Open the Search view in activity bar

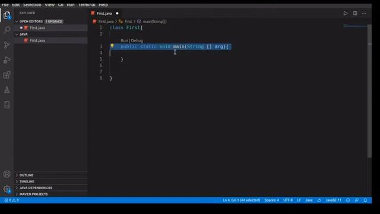pos(7,30)
